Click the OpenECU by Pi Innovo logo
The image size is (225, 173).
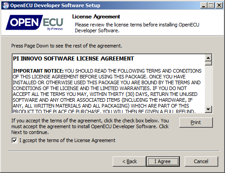tap(35, 22)
